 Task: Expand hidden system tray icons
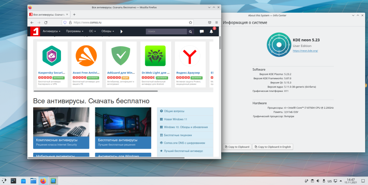[341, 181]
